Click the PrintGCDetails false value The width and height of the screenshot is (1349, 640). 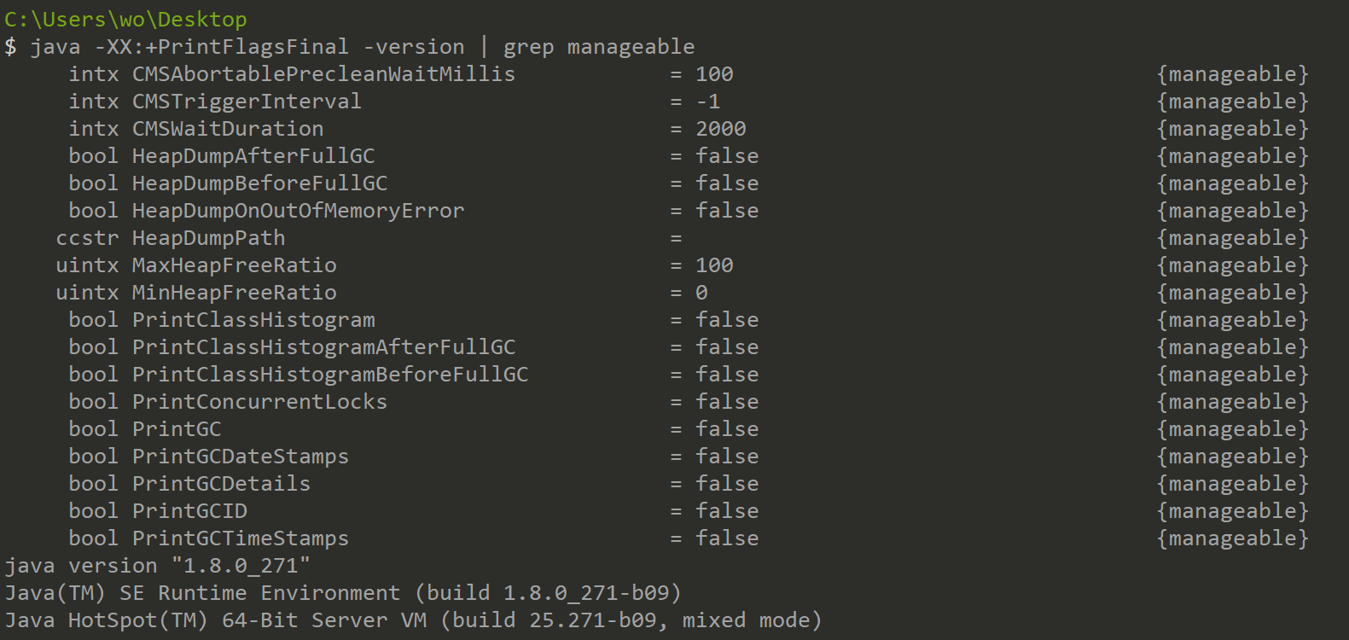pyautogui.click(x=727, y=484)
